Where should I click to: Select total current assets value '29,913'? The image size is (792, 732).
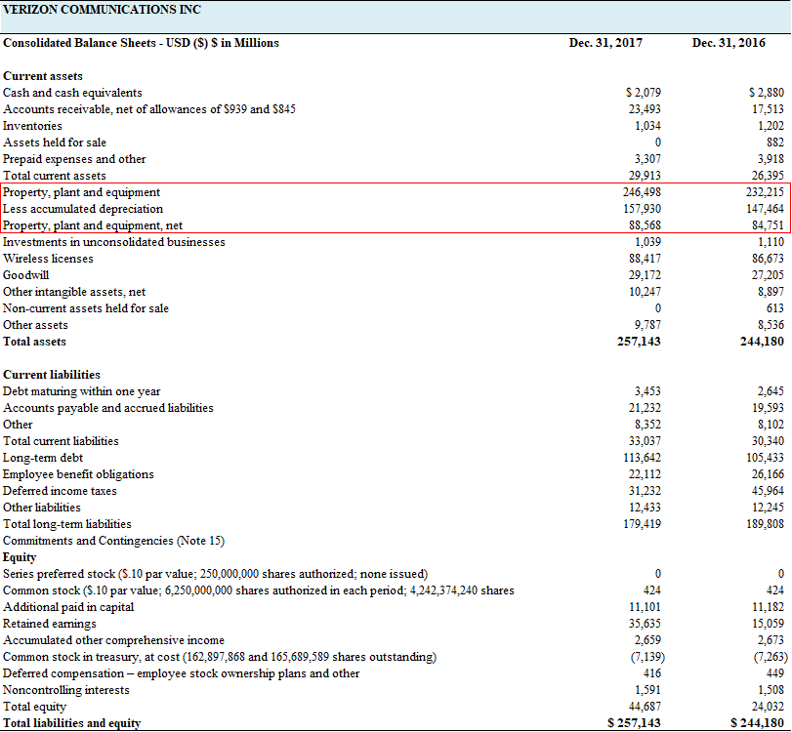645,177
